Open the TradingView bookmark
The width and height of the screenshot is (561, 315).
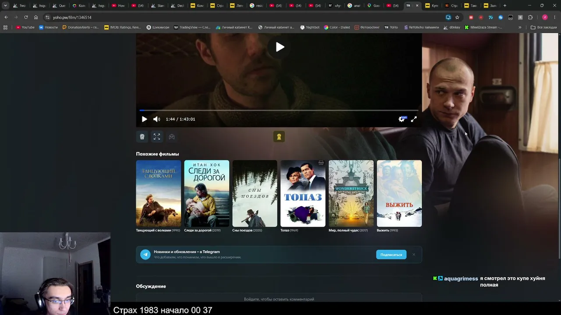pos(192,27)
